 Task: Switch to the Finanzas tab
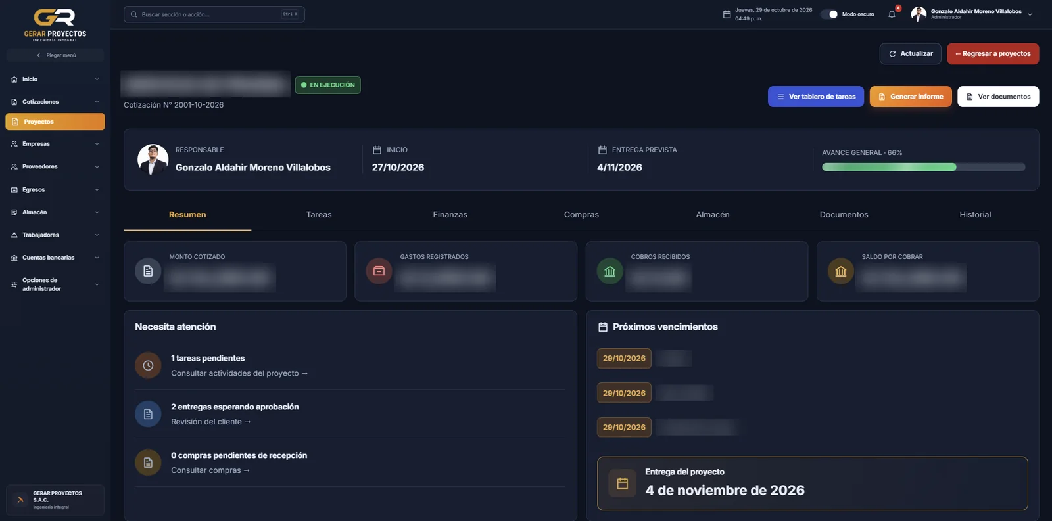[450, 215]
